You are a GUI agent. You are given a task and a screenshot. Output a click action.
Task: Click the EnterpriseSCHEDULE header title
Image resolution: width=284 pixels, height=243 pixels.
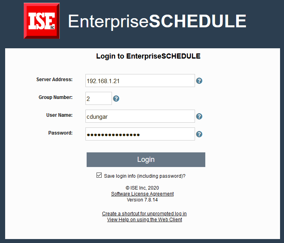click(x=157, y=21)
